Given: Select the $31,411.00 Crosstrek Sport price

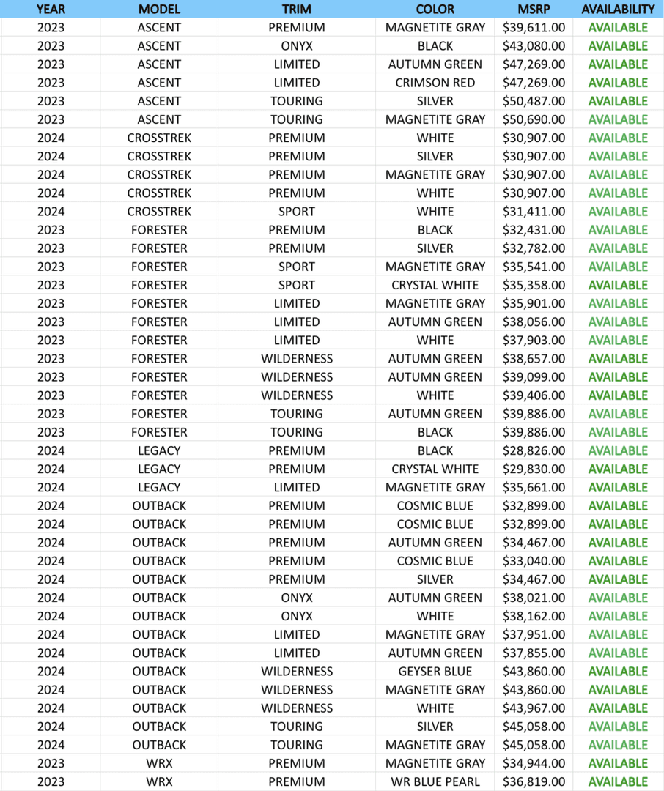Looking at the screenshot, I should [534, 212].
